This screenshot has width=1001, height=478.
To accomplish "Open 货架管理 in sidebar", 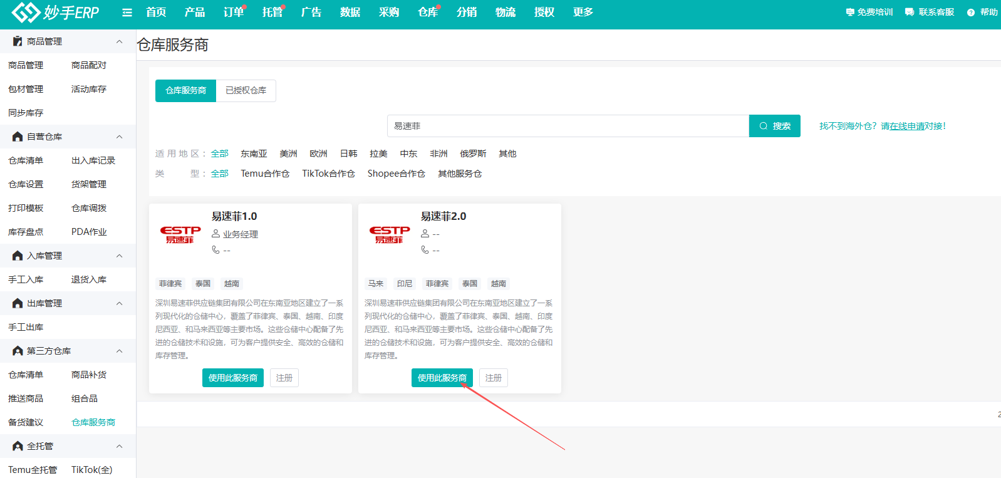I will tap(89, 184).
